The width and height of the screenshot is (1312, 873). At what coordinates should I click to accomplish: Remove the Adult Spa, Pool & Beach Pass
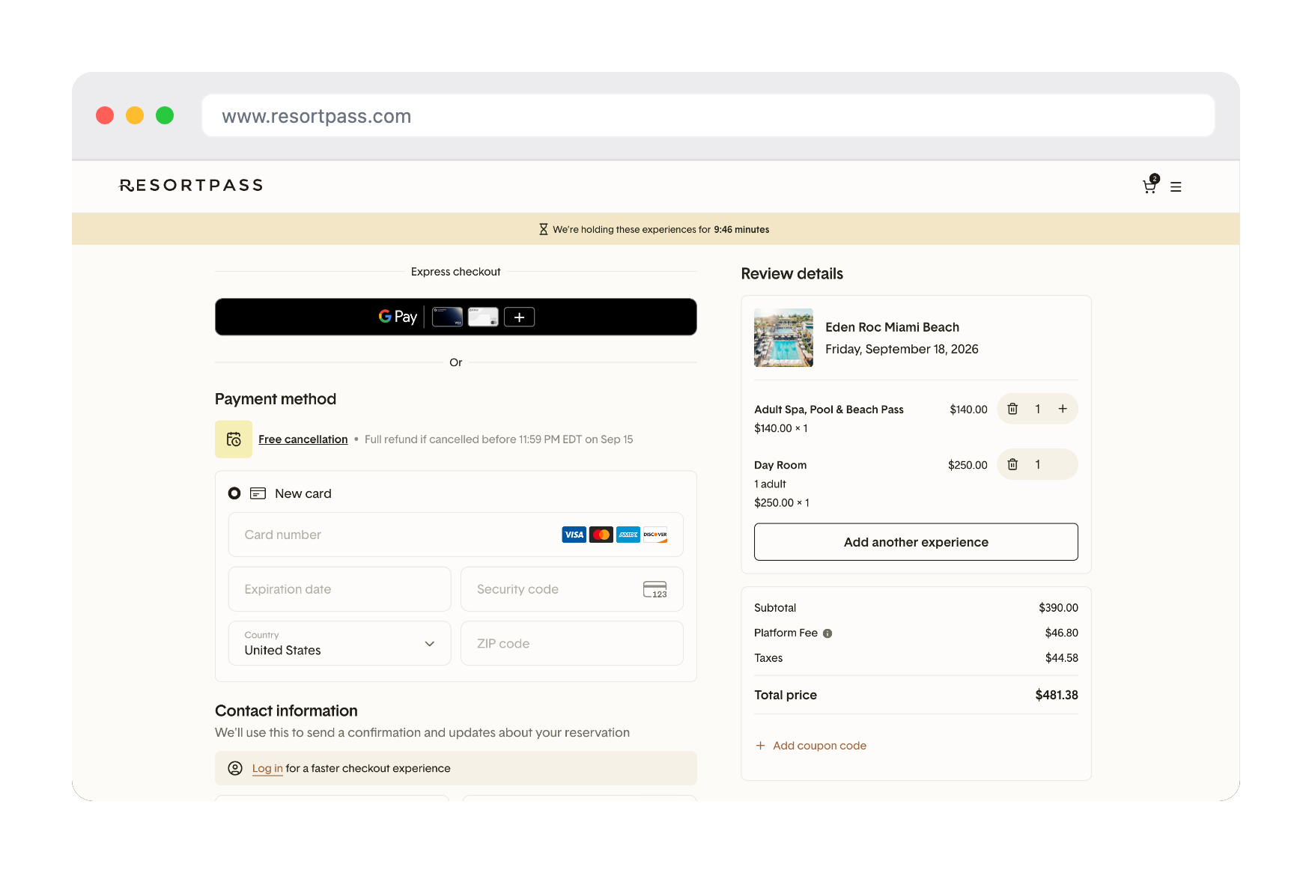tap(1012, 409)
